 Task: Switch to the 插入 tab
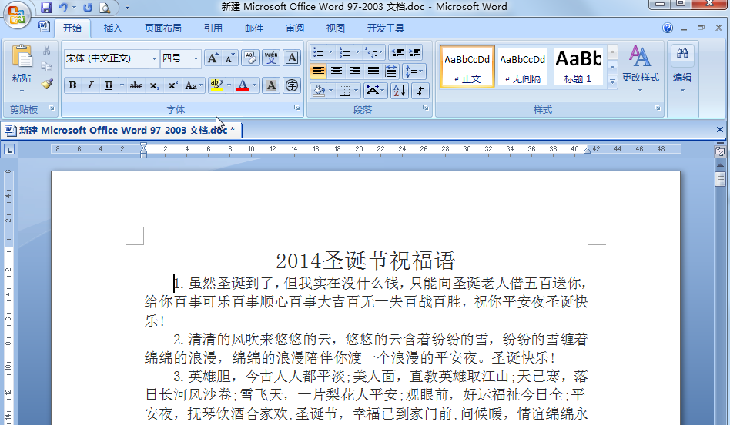click(112, 28)
